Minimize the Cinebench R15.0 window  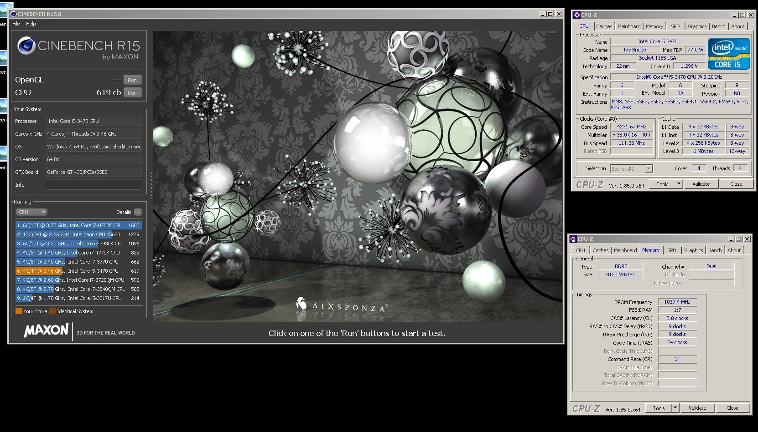(543, 14)
